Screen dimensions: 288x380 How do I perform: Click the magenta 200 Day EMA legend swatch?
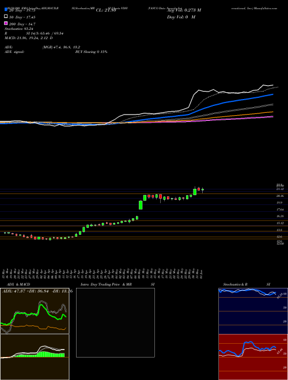(x=6, y=23)
